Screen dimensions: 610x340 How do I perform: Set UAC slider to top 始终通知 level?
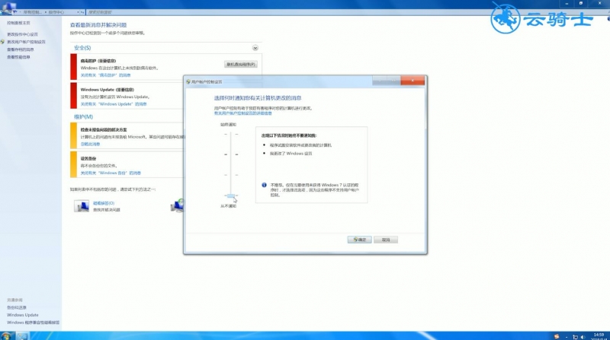tap(231, 135)
